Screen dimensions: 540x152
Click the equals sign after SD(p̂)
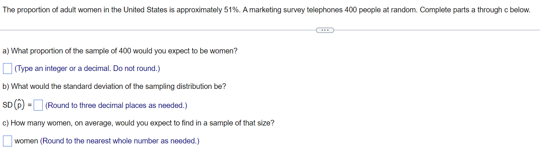[30, 106]
